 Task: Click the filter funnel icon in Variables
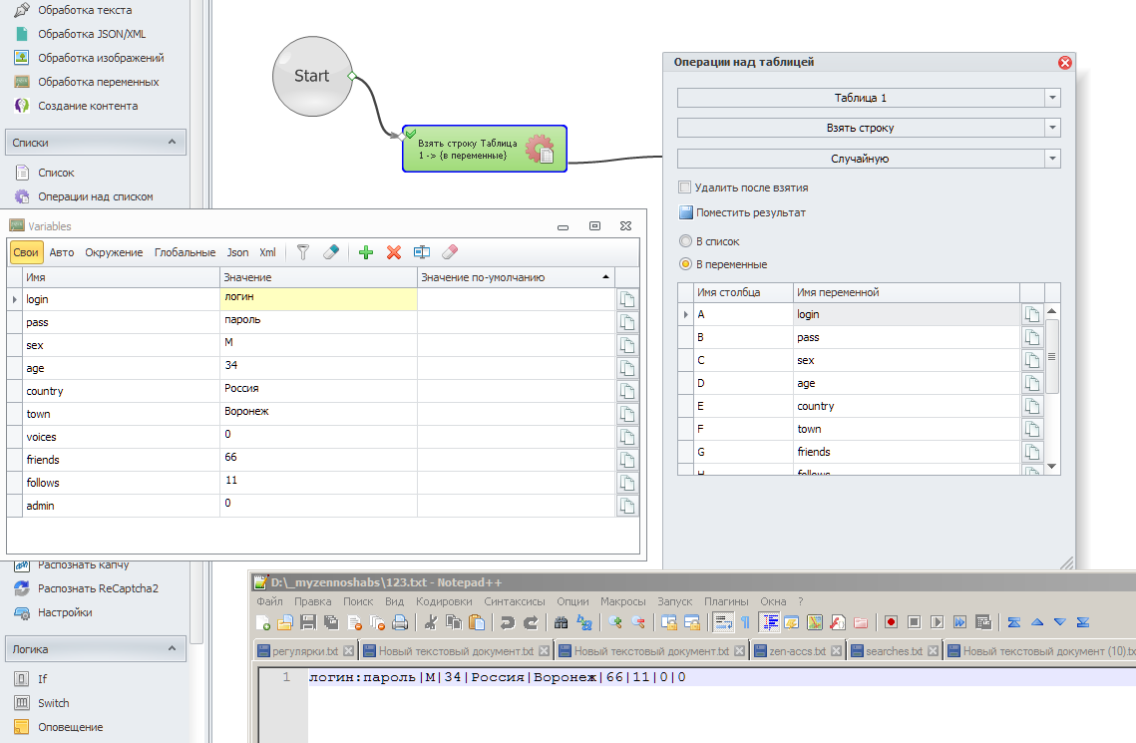[304, 253]
